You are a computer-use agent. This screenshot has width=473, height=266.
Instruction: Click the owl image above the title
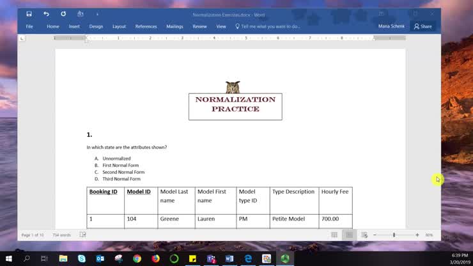pos(233,87)
